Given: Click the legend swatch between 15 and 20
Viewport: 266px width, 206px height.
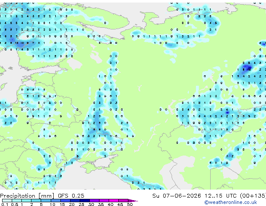Looking at the screenshot, I should tap(65, 201).
